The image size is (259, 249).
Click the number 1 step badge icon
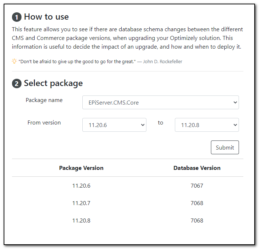17,17
